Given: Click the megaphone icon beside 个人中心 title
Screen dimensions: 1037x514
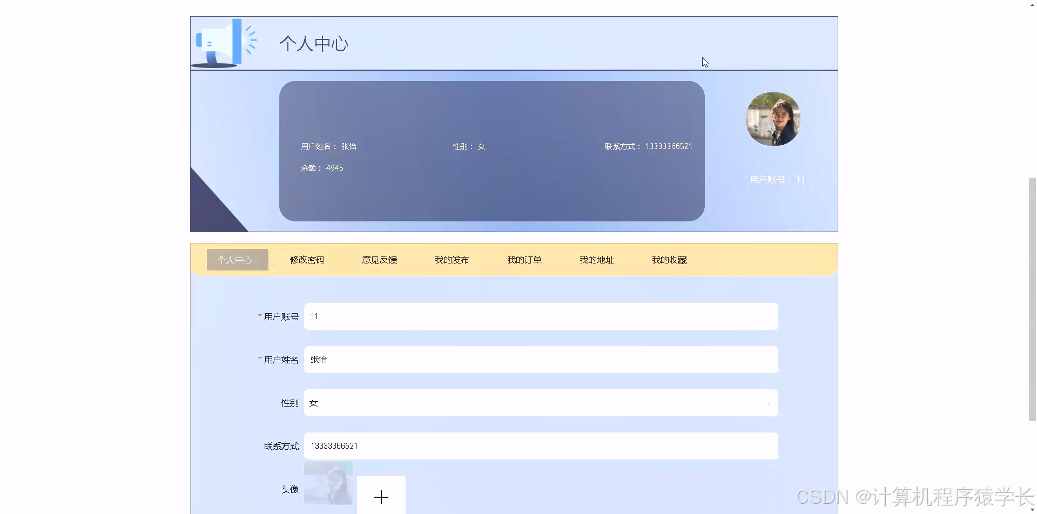Looking at the screenshot, I should (223, 43).
